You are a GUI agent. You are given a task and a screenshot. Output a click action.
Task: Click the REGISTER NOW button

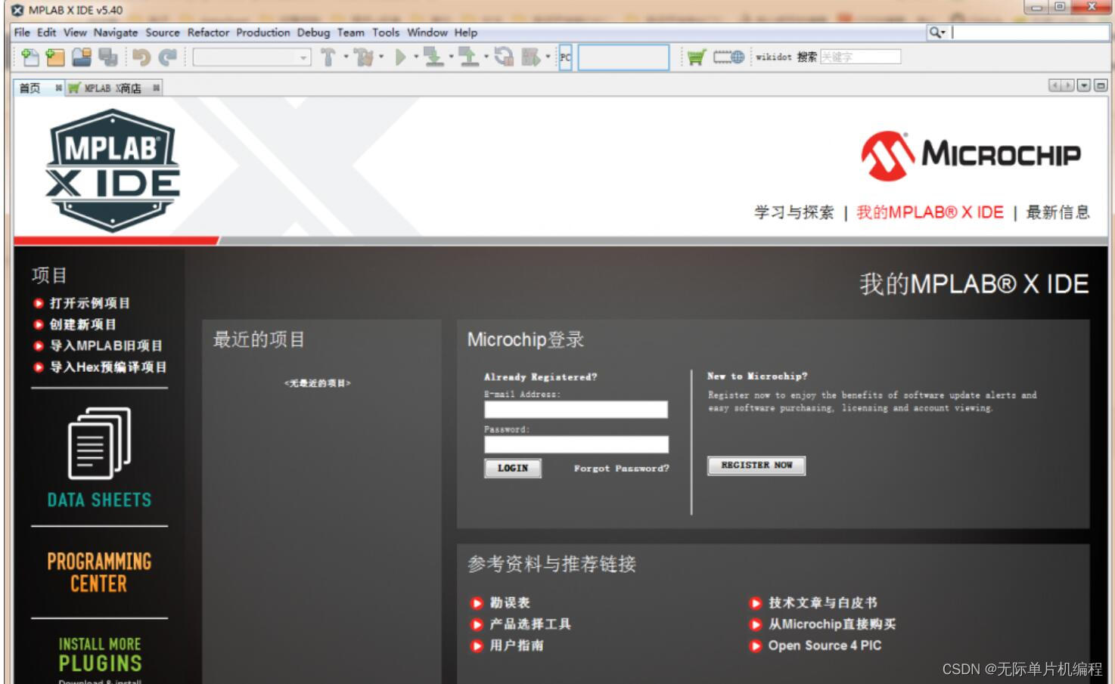(x=756, y=466)
